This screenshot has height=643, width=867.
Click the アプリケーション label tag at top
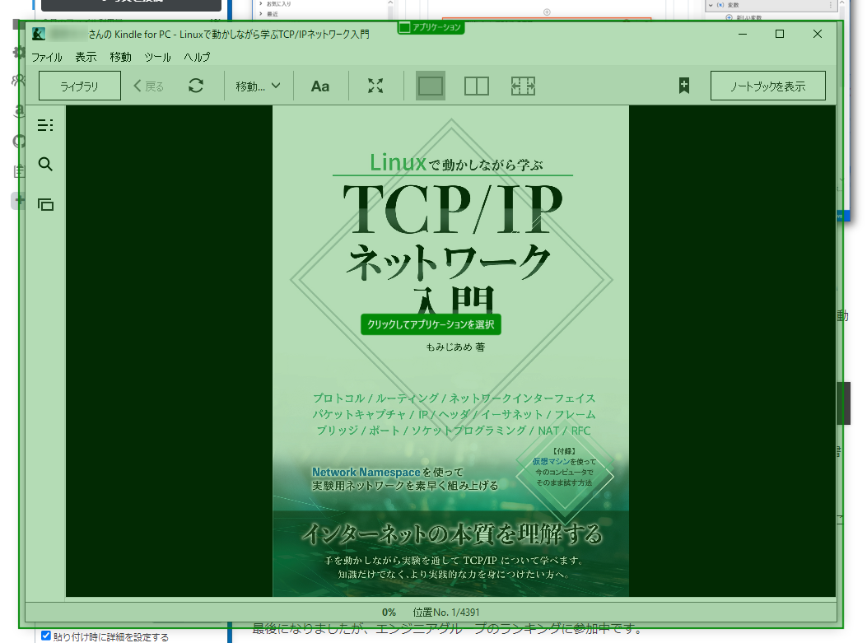[x=431, y=27]
